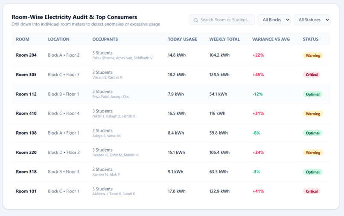Image resolution: width=344 pixels, height=216 pixels.
Task: Click the 106.4 kWh weekly total
Action: coord(219,153)
